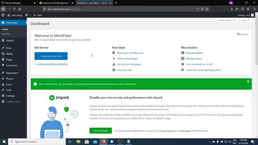This screenshot has width=258, height=145.
Task: Select the Home submenu item
Action: tap(5, 29)
